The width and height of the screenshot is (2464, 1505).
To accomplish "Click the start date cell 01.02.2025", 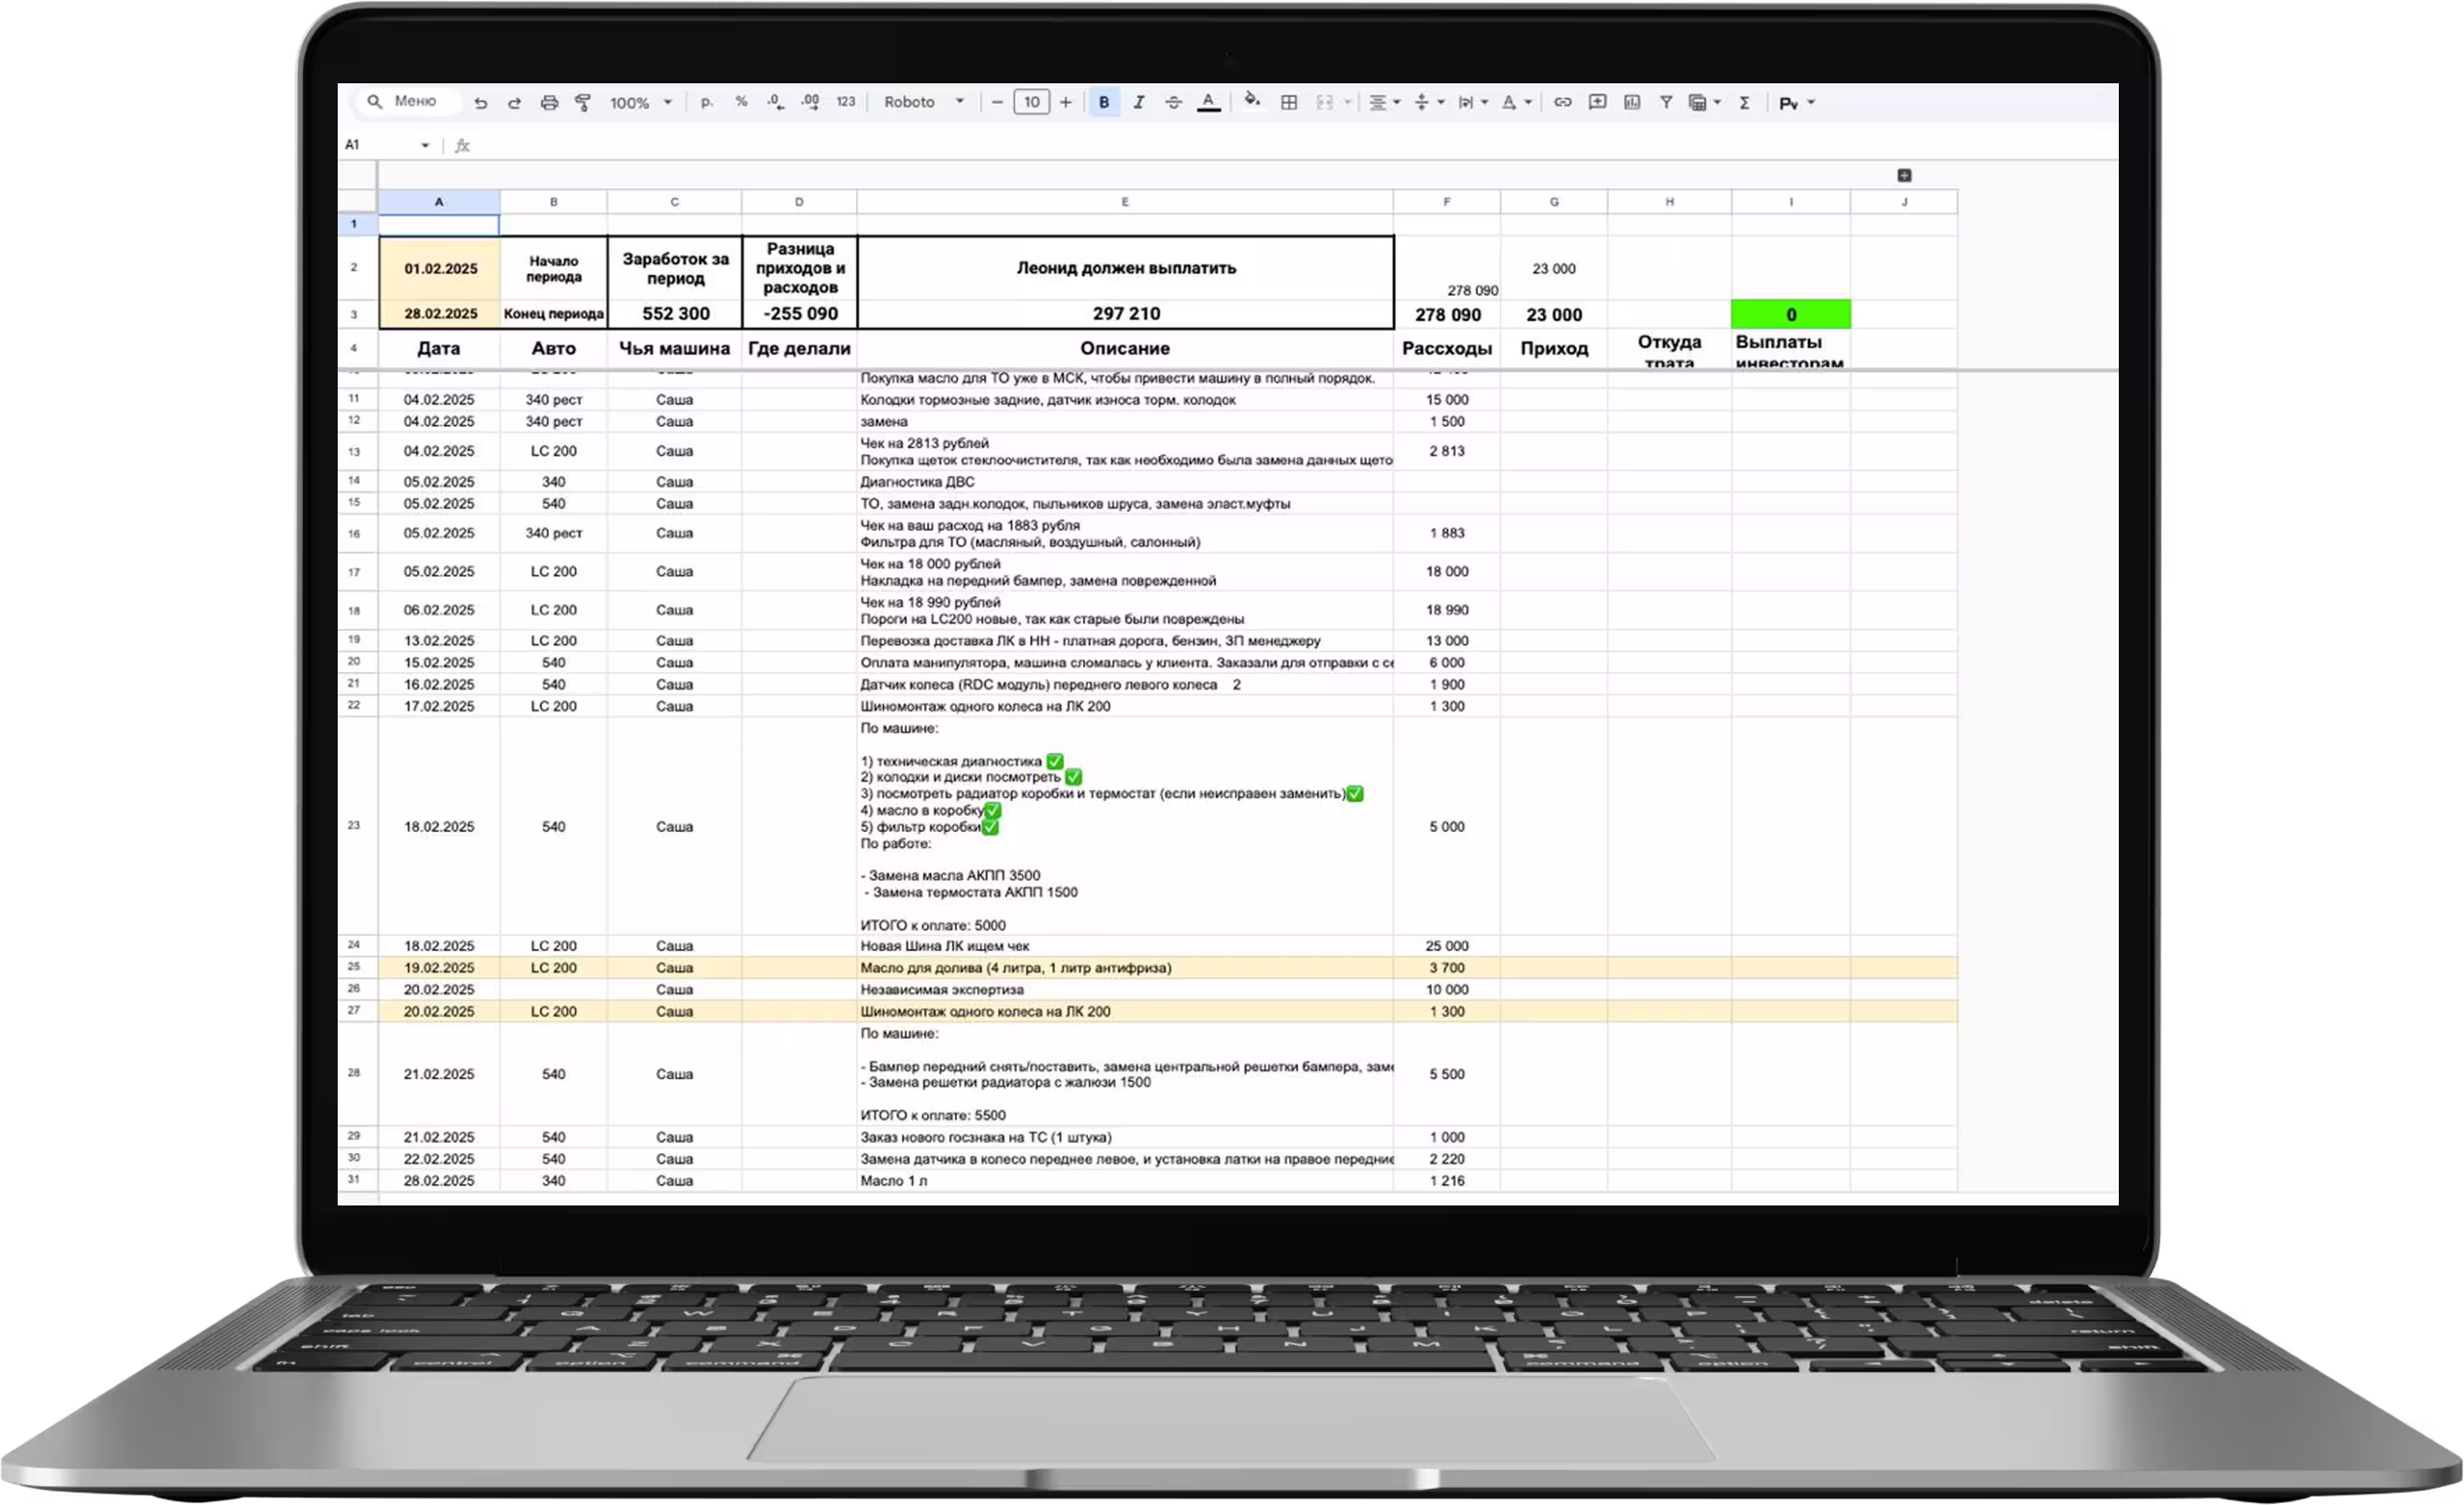I will pyautogui.click(x=440, y=269).
